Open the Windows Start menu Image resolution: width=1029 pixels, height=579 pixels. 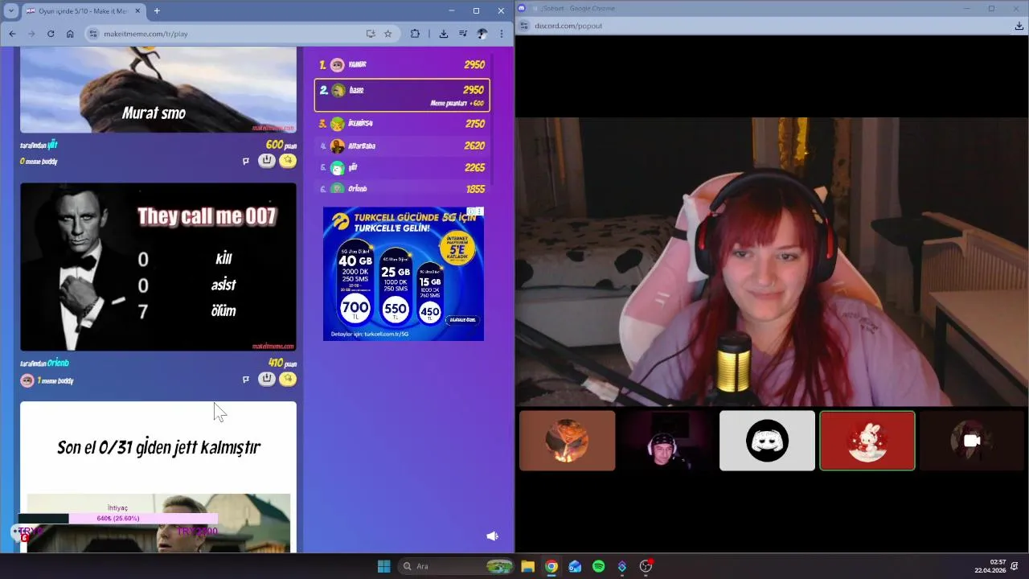(383, 566)
